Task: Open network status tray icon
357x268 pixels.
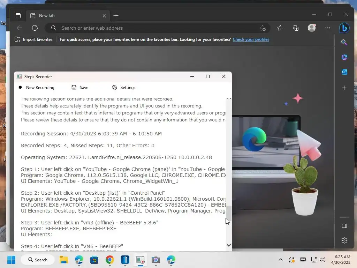Action: click(314, 260)
